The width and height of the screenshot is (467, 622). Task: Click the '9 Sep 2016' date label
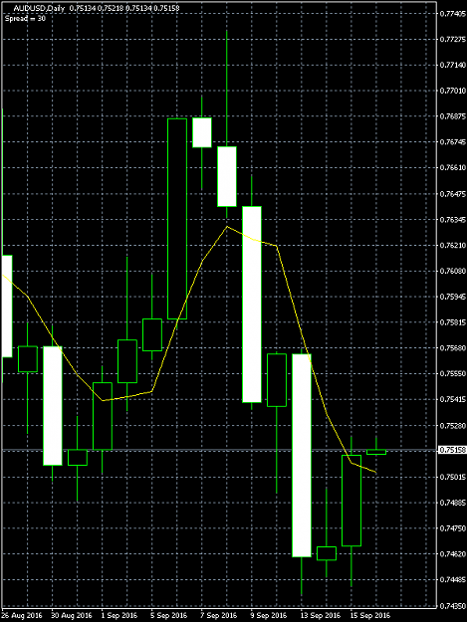pyautogui.click(x=269, y=616)
